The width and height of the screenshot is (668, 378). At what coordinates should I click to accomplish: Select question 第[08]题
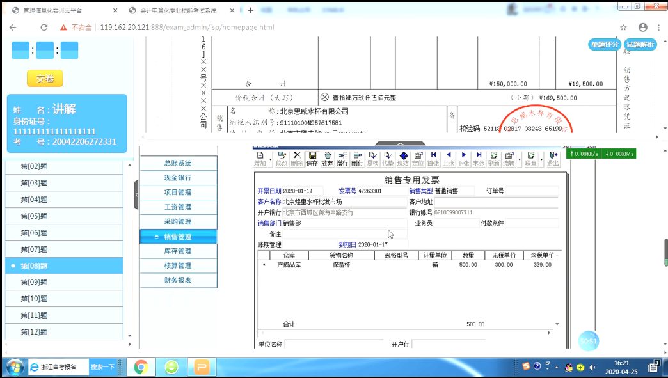click(64, 265)
